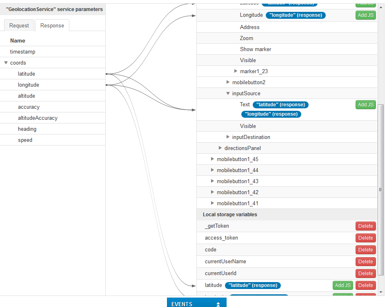This screenshot has width=387, height=307.
Task: Expand mobilebutton1_45 in the tree
Action: (212, 159)
